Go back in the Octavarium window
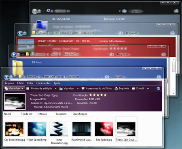This screenshot has width=182, height=149. pyautogui.click(x=20, y=33)
